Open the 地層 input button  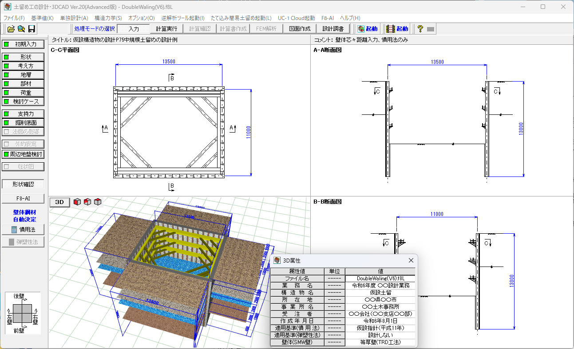click(23, 75)
